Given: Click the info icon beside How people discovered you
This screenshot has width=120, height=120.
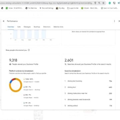Looking at the screenshot, I should (x=29, y=50).
